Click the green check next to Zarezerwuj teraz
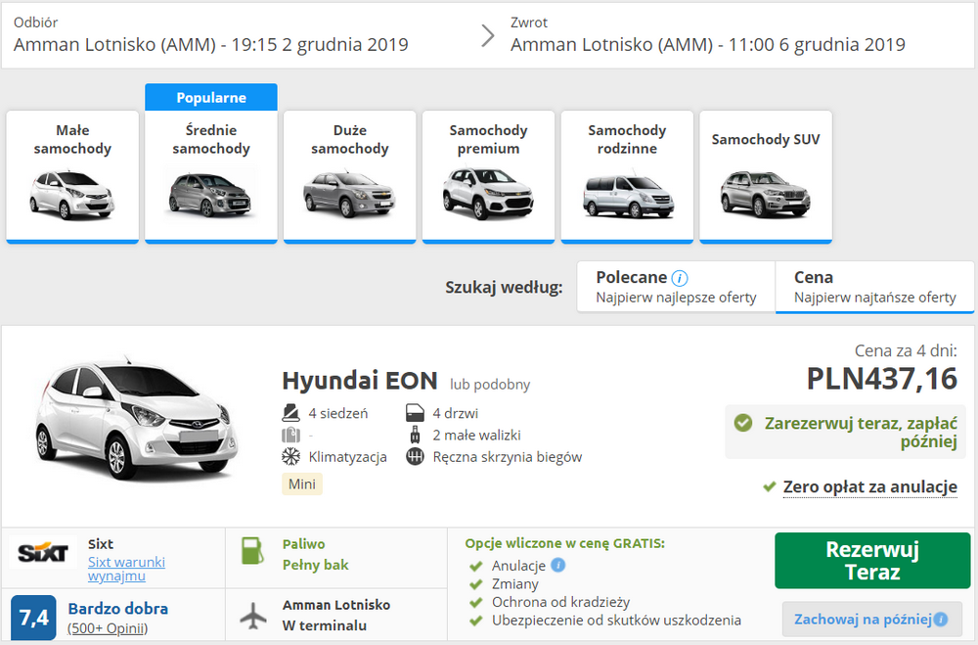This screenshot has width=978, height=645. (743, 424)
